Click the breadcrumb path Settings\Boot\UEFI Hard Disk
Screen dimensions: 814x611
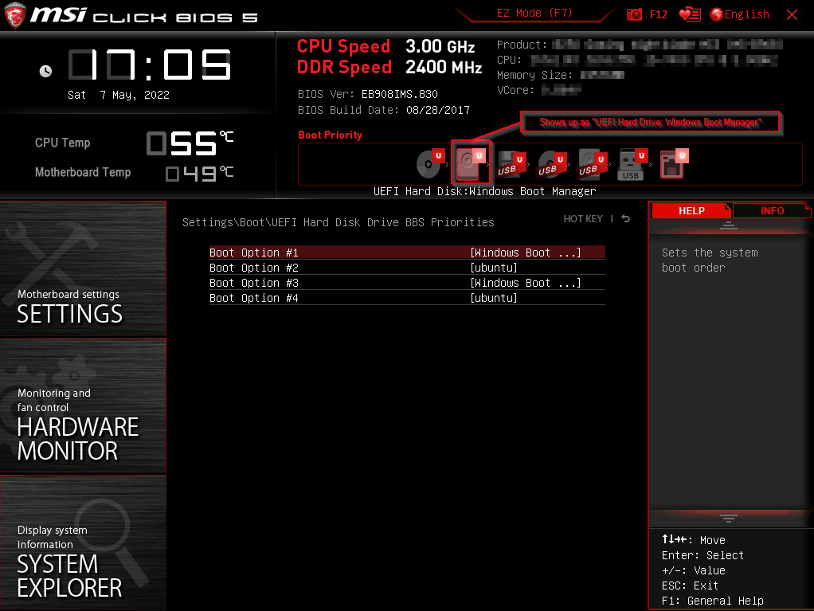coord(338,222)
